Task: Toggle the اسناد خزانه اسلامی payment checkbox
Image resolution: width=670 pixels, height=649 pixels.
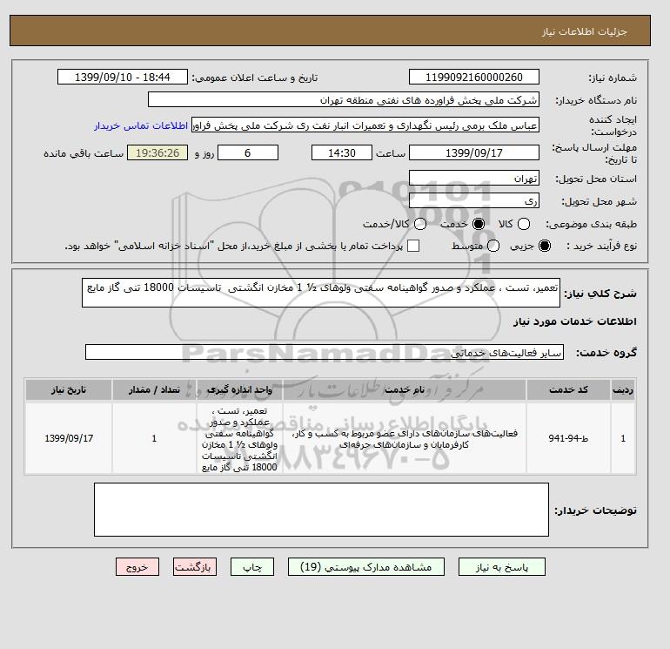Action: (x=413, y=246)
